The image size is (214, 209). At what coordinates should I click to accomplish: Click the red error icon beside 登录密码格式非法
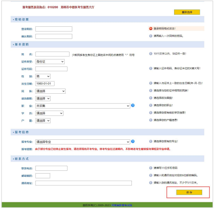(x=151, y=29)
